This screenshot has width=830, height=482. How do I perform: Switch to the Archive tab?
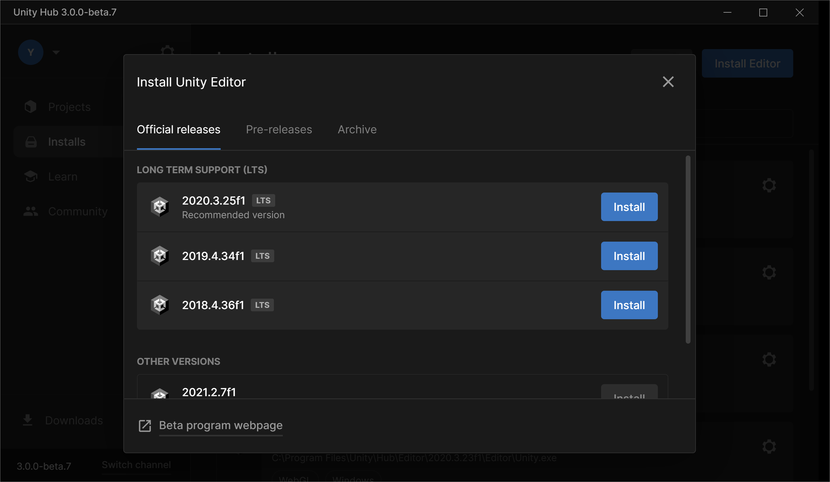[x=357, y=129]
